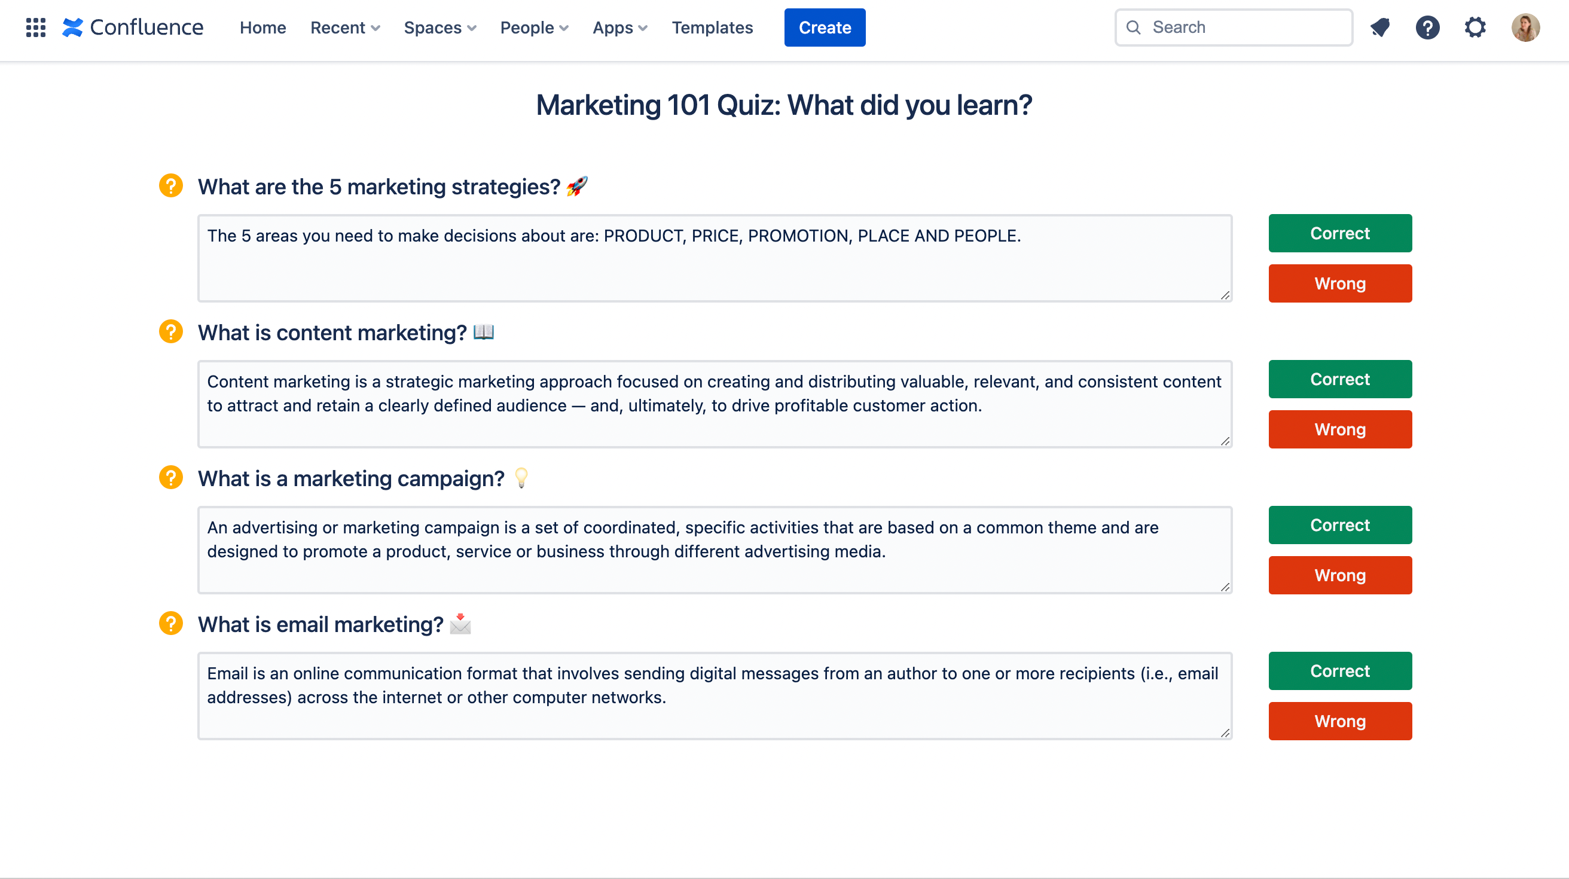Click resize handle of marketing strategies answer
1569x879 pixels.
1225,295
